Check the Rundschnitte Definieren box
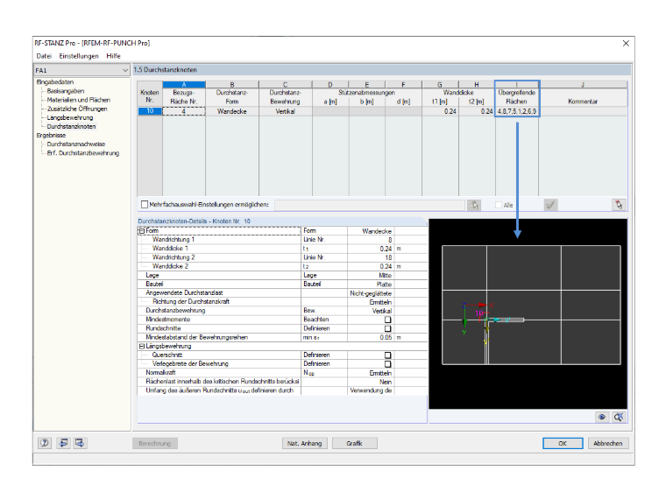Image resolution: width=666 pixels, height=499 pixels. click(x=388, y=328)
